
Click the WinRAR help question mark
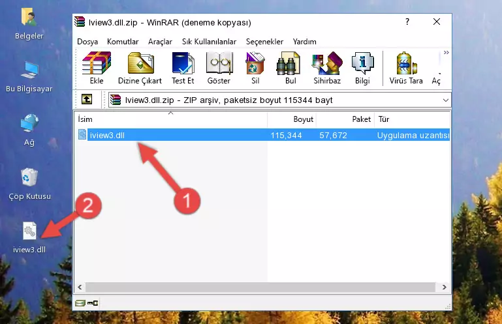[407, 22]
